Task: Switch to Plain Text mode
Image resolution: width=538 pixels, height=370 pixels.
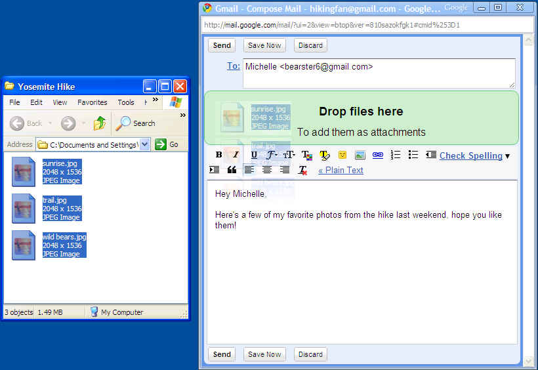Action: coord(341,171)
